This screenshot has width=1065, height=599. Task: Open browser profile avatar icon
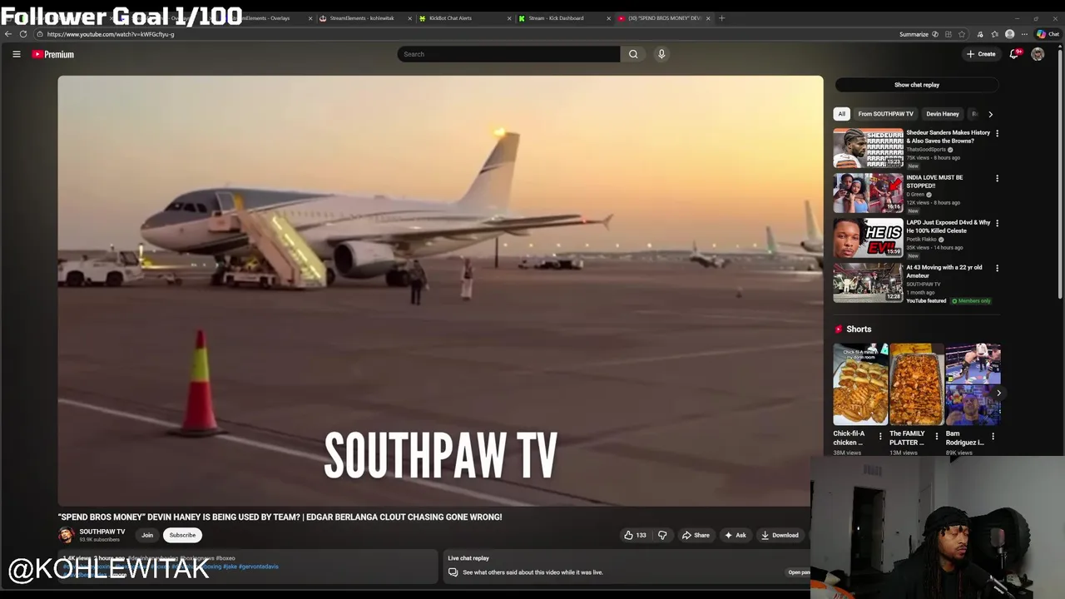click(x=1010, y=34)
